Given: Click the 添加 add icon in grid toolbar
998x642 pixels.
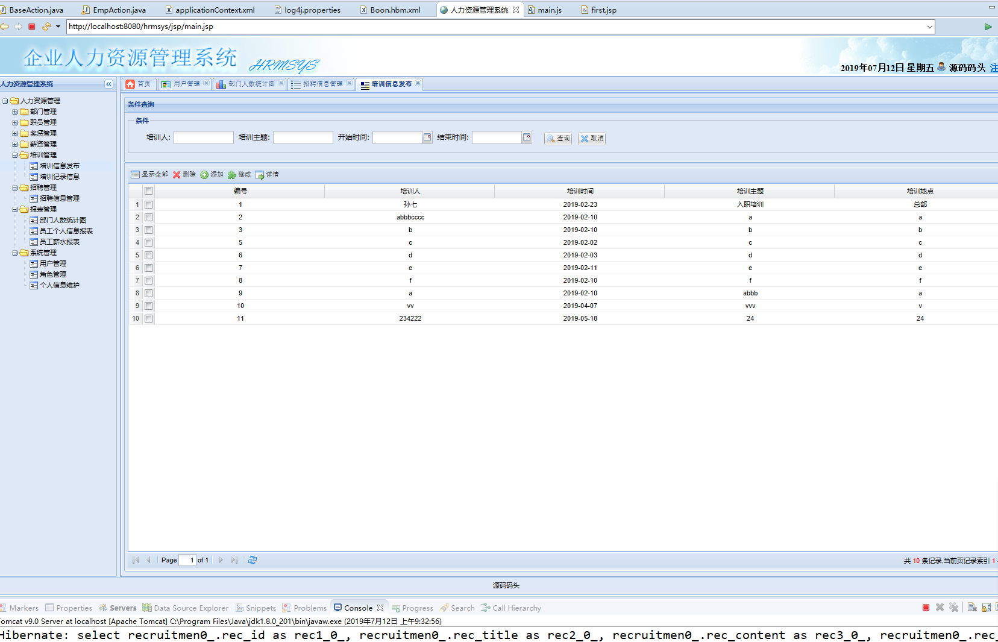Looking at the screenshot, I should tap(205, 175).
